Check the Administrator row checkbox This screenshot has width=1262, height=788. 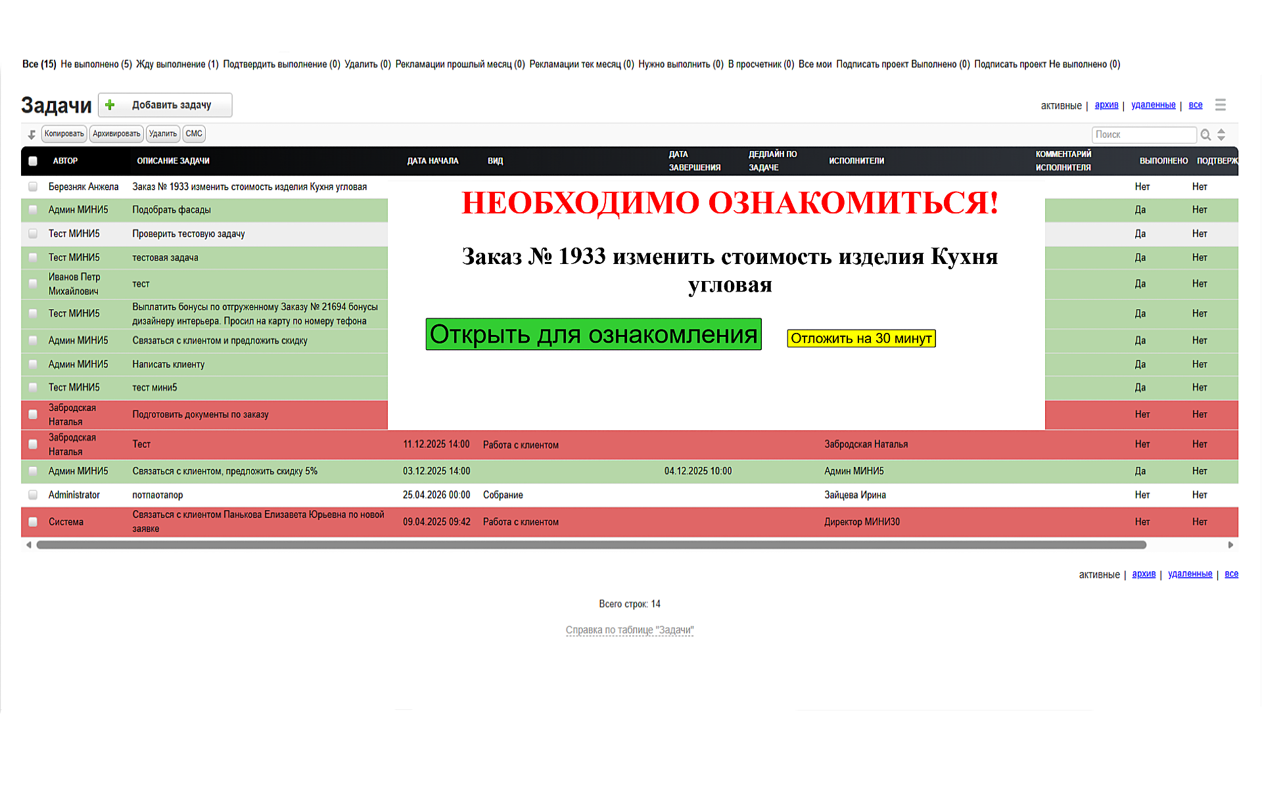point(33,495)
